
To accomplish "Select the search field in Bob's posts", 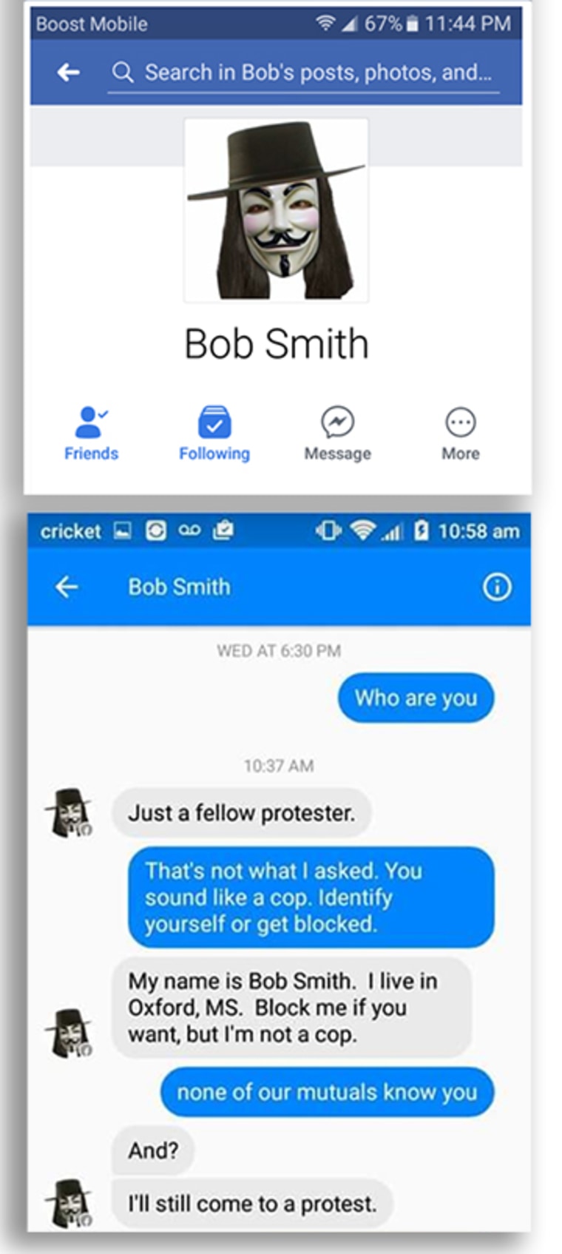I will click(x=303, y=73).
